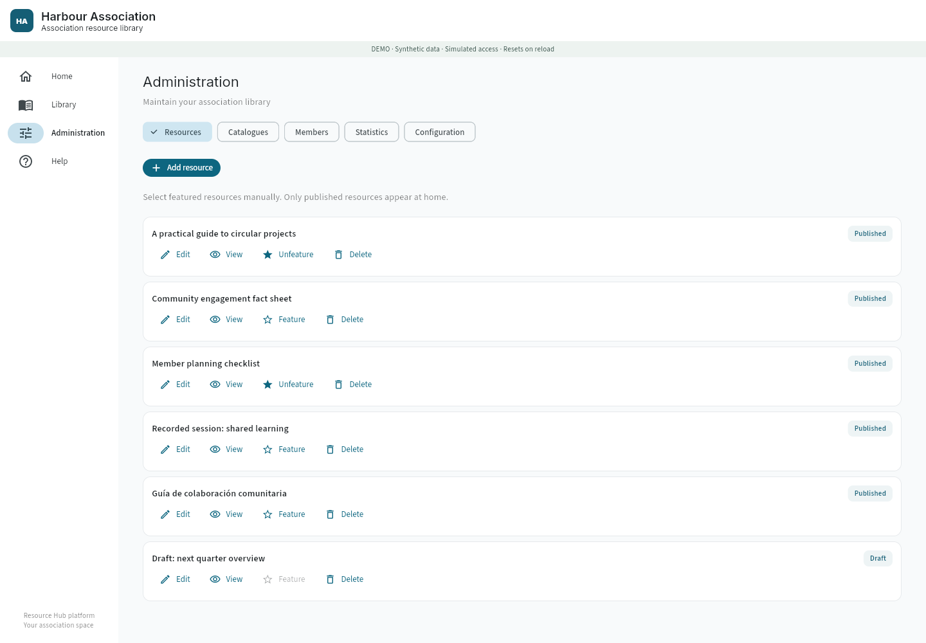Feature Recorded session: shared learning
This screenshot has height=643, width=926.
pos(284,449)
